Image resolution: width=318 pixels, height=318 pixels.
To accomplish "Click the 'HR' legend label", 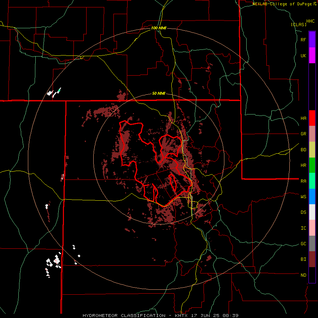I will pyautogui.click(x=303, y=165).
